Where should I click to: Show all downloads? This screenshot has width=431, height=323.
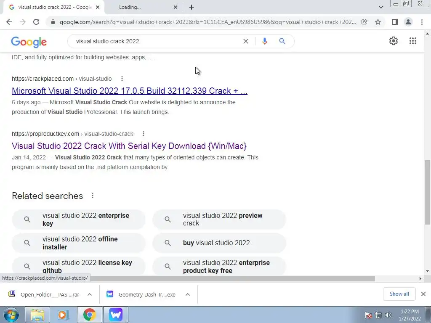coord(399,294)
